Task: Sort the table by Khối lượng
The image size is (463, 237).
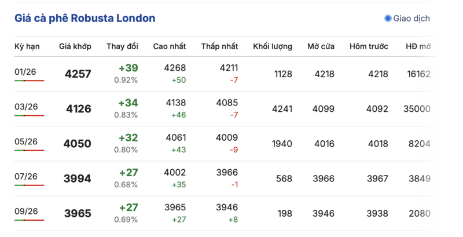Action: point(273,46)
